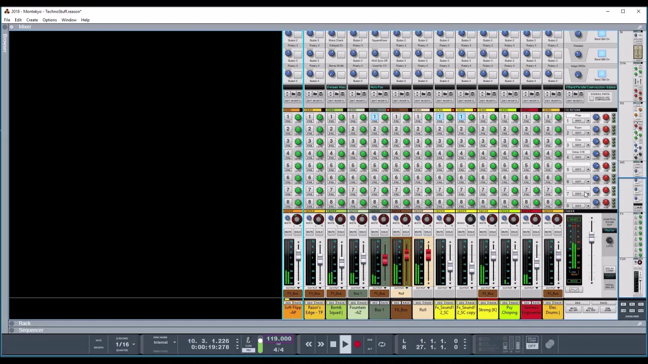Click the Rewind transport button

(x=308, y=344)
